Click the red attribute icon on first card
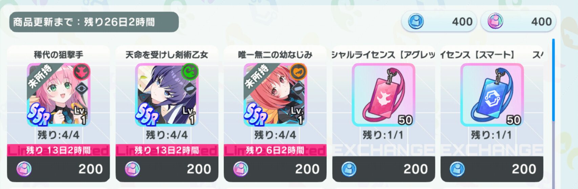 point(82,72)
